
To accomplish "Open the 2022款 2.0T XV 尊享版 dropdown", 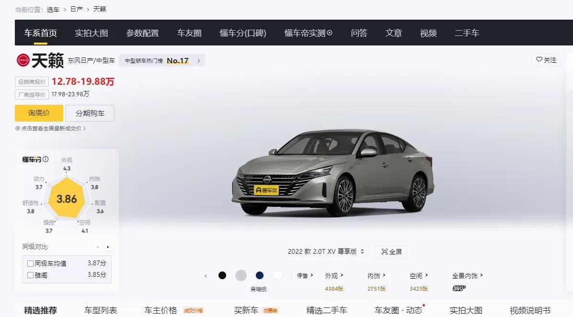I will point(326,251).
